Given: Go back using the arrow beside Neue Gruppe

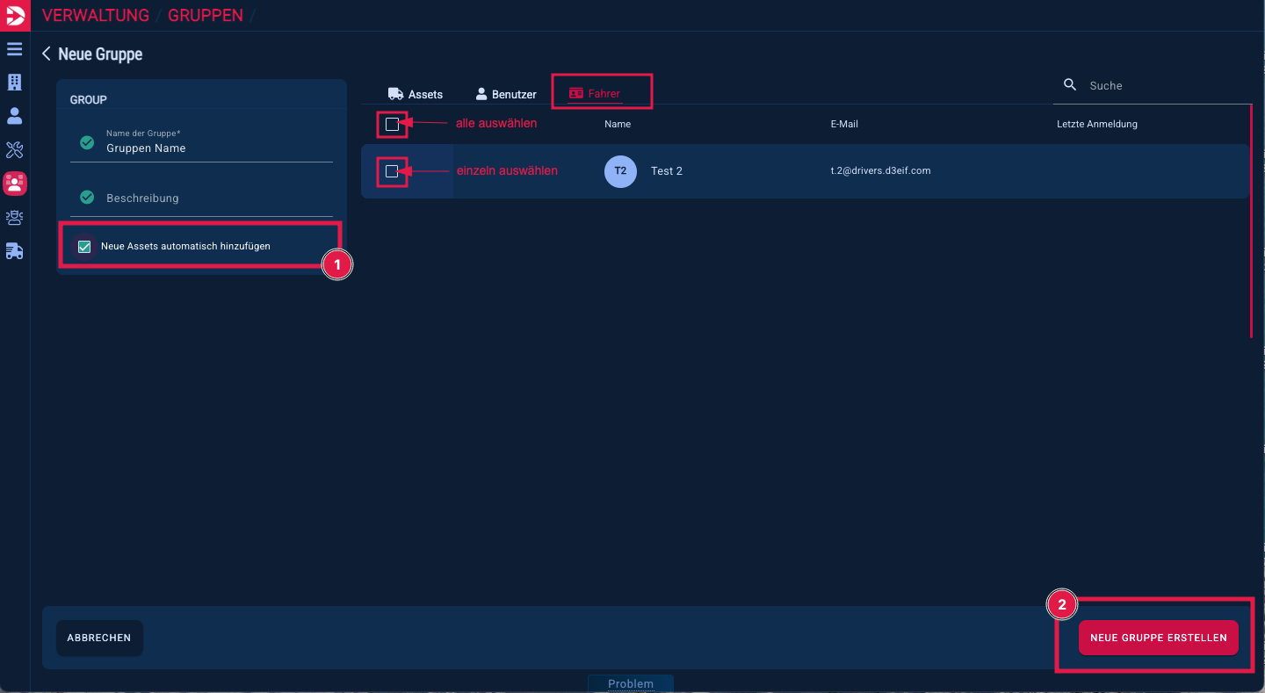Looking at the screenshot, I should click(x=47, y=54).
